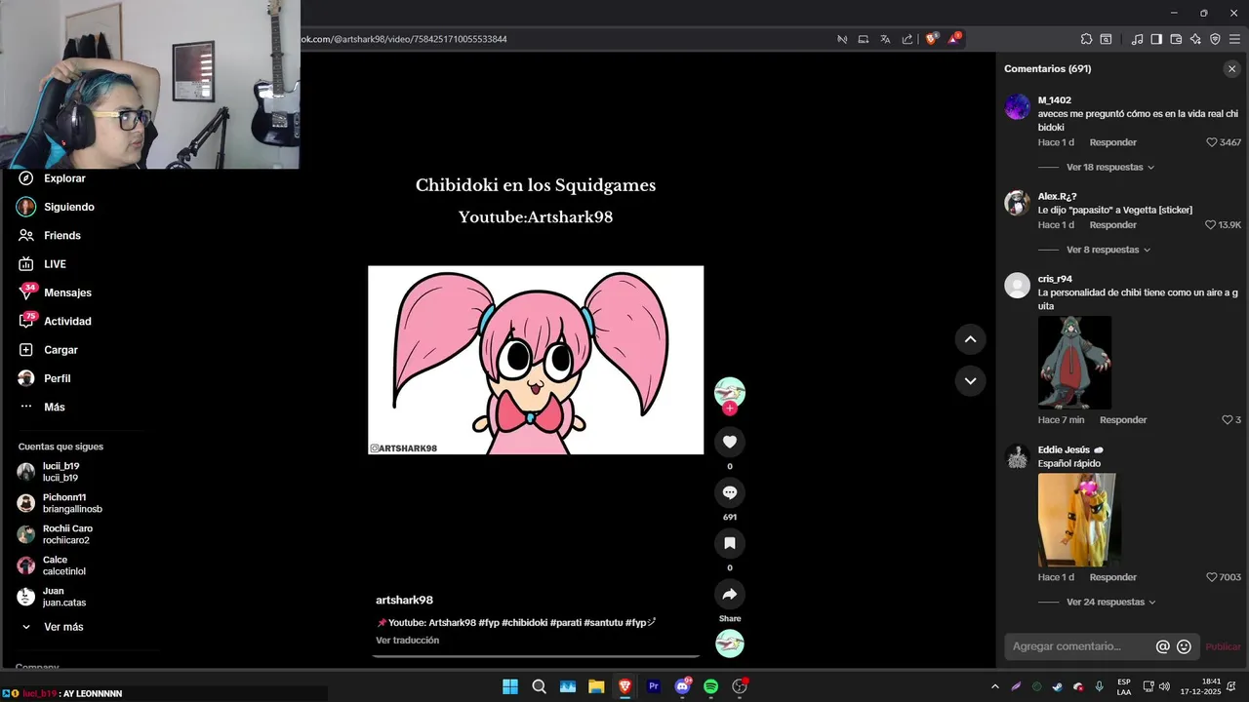The width and height of the screenshot is (1249, 702).
Task: Reply to Eddie Jesús comment
Action: [1112, 577]
